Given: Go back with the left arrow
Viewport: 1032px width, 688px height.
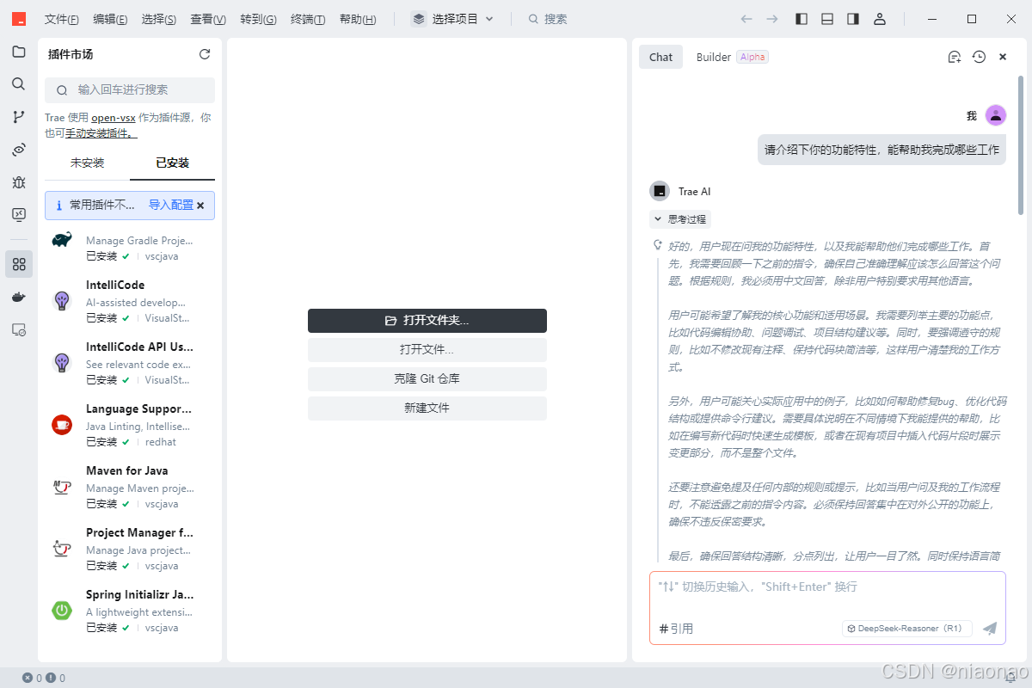Looking at the screenshot, I should coord(746,19).
